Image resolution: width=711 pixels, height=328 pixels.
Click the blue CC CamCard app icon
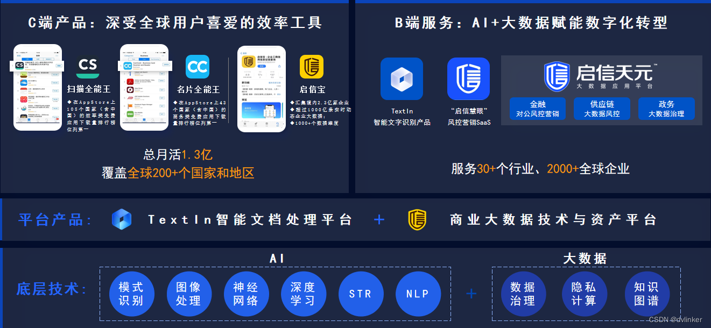click(198, 67)
